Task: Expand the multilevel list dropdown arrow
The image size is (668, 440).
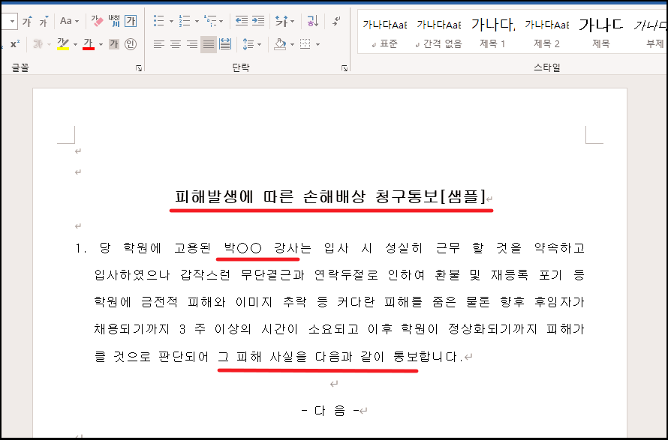Action: point(221,21)
